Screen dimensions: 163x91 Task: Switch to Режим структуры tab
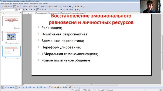[x=41, y=13]
